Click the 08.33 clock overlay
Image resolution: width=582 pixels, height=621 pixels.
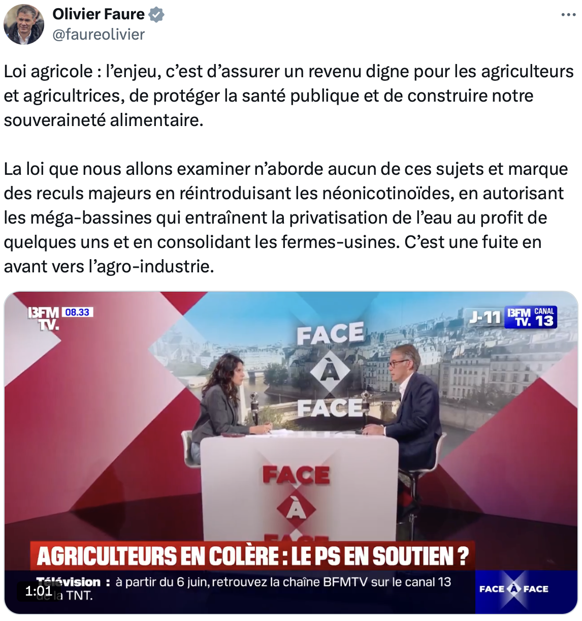[78, 312]
